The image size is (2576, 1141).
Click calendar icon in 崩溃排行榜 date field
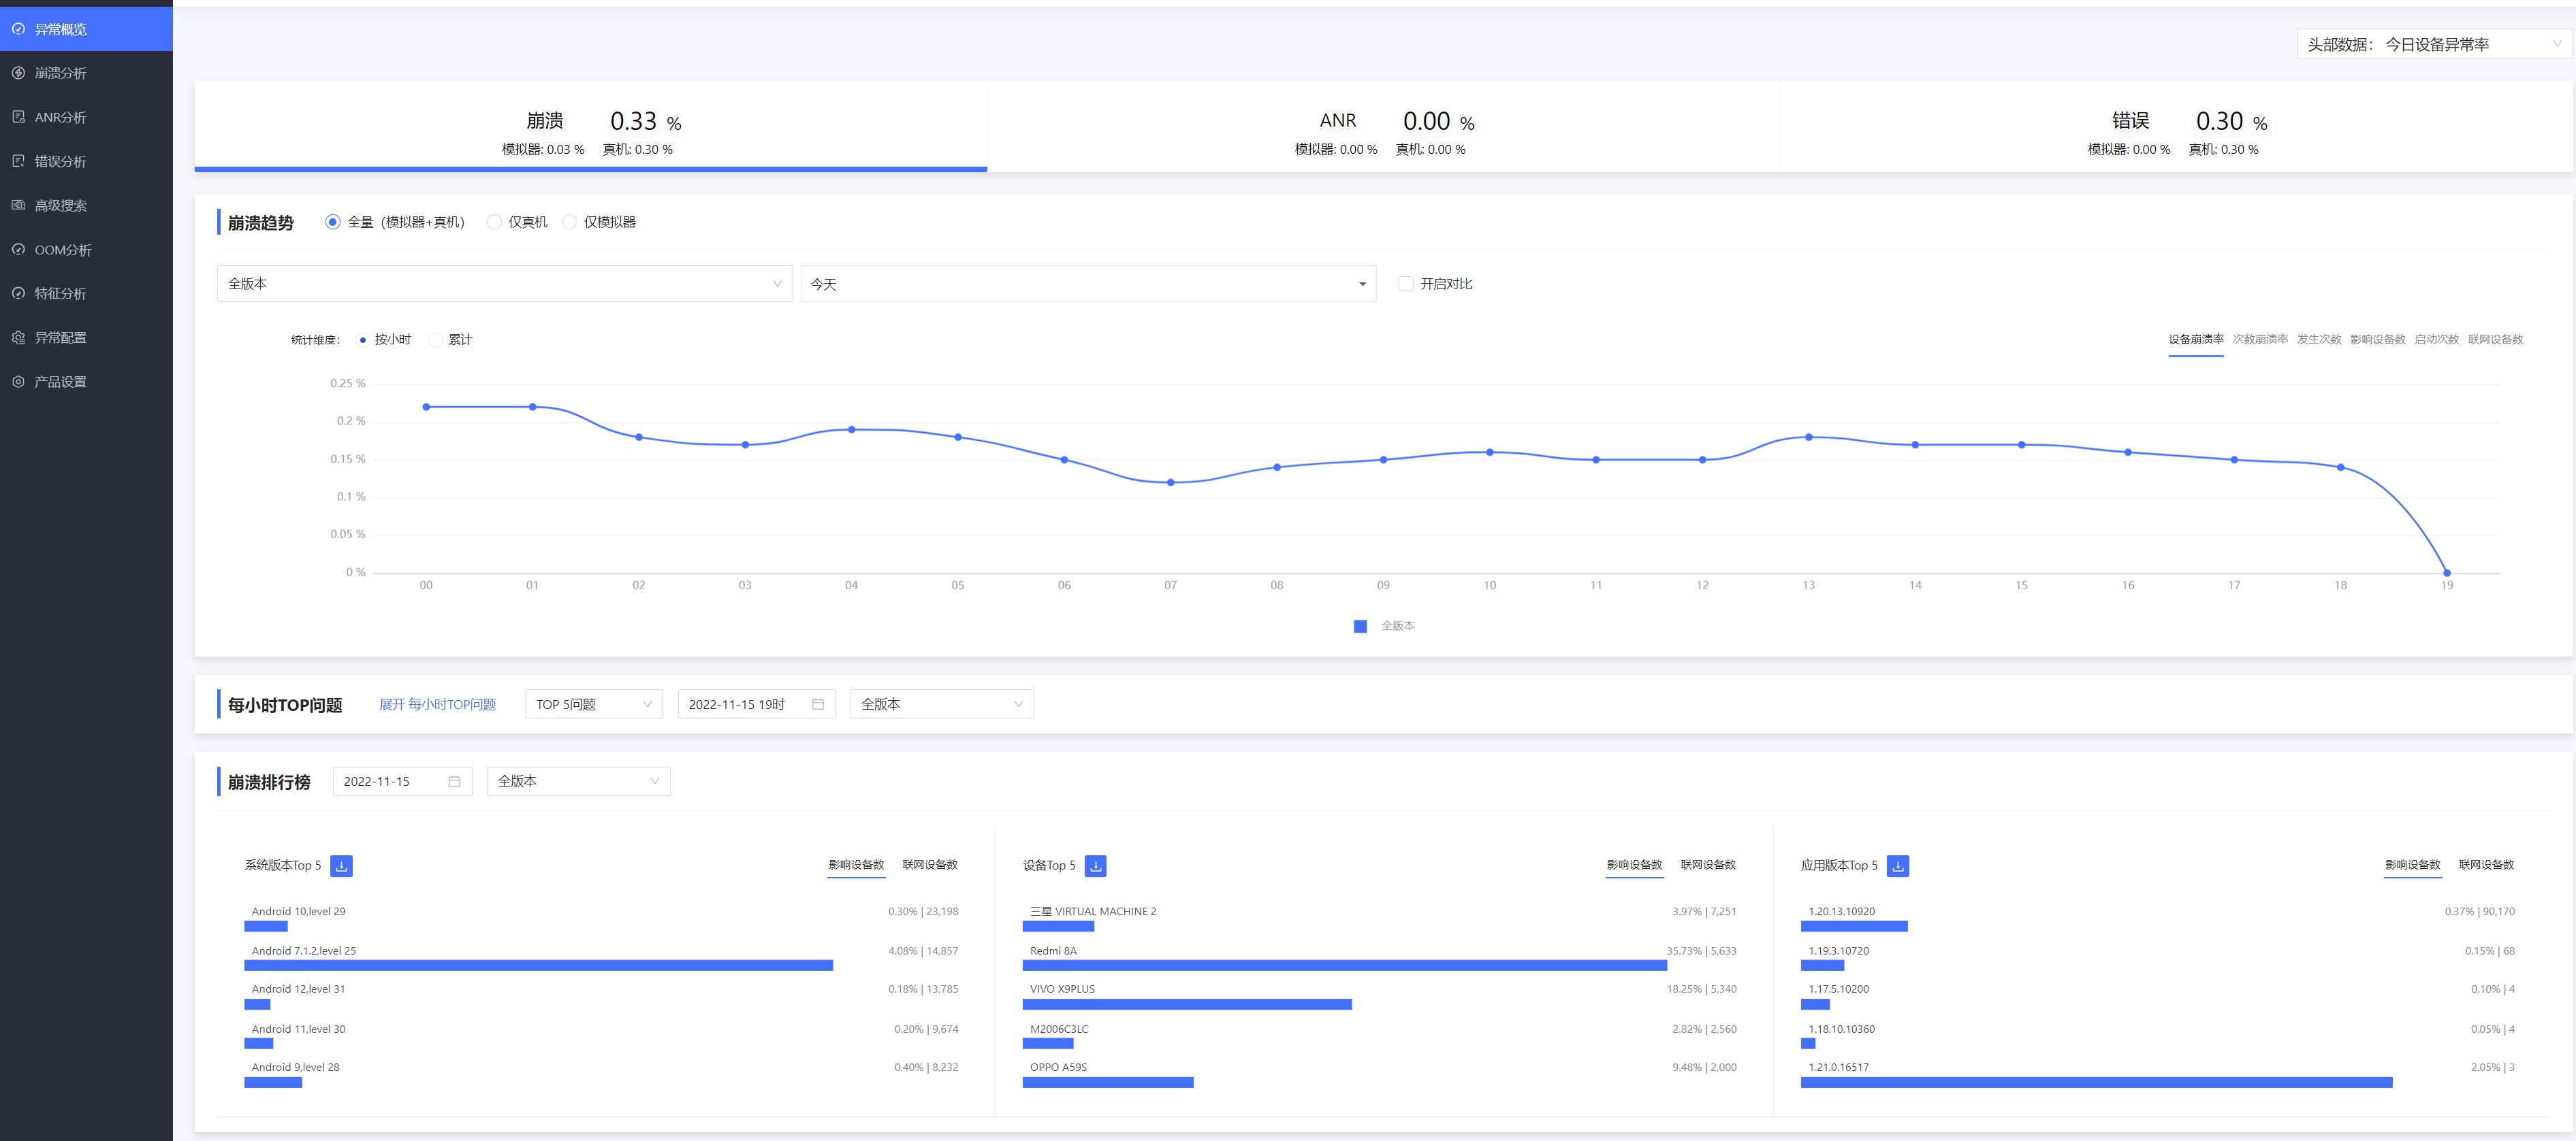pos(454,781)
